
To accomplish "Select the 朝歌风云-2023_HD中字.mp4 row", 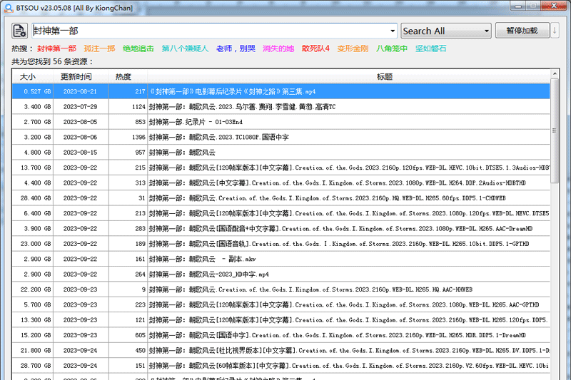I will tap(281, 274).
